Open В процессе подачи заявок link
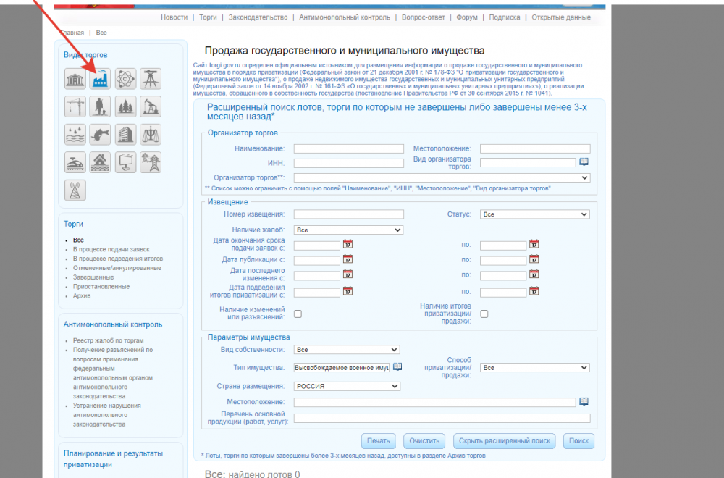The image size is (724, 478). coord(111,249)
